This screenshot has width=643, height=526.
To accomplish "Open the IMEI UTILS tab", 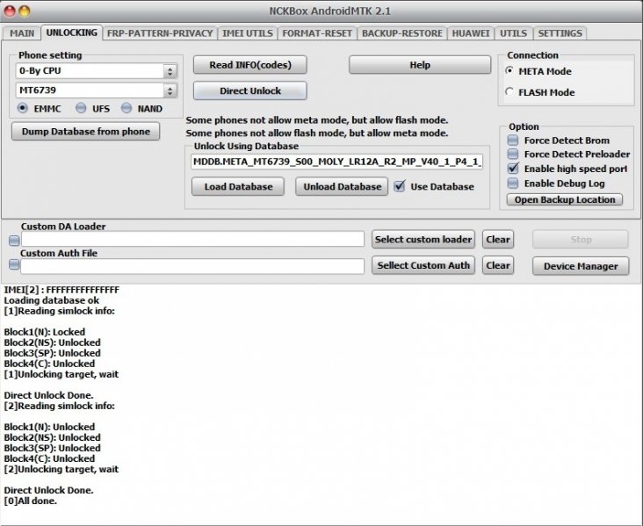I will coord(248,33).
